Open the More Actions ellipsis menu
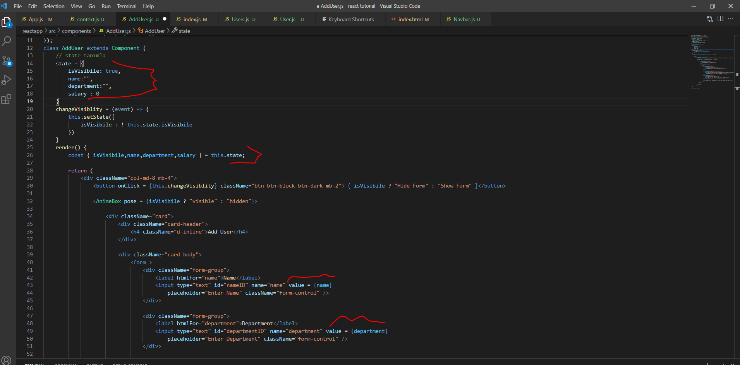The height and width of the screenshot is (365, 740). click(x=731, y=19)
